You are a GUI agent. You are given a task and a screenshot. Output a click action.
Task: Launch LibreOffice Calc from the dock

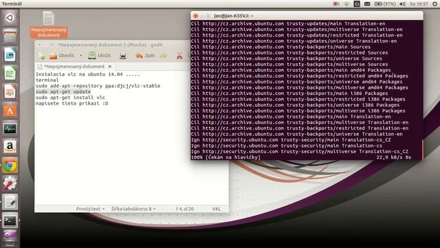10,73
